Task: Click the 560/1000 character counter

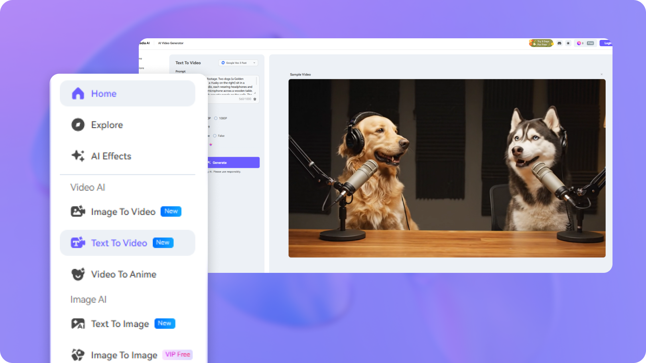Action: pos(245,99)
